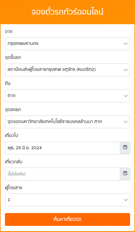Open the ถึง destination province dropdown
The image size is (135, 232).
pyautogui.click(x=67, y=96)
